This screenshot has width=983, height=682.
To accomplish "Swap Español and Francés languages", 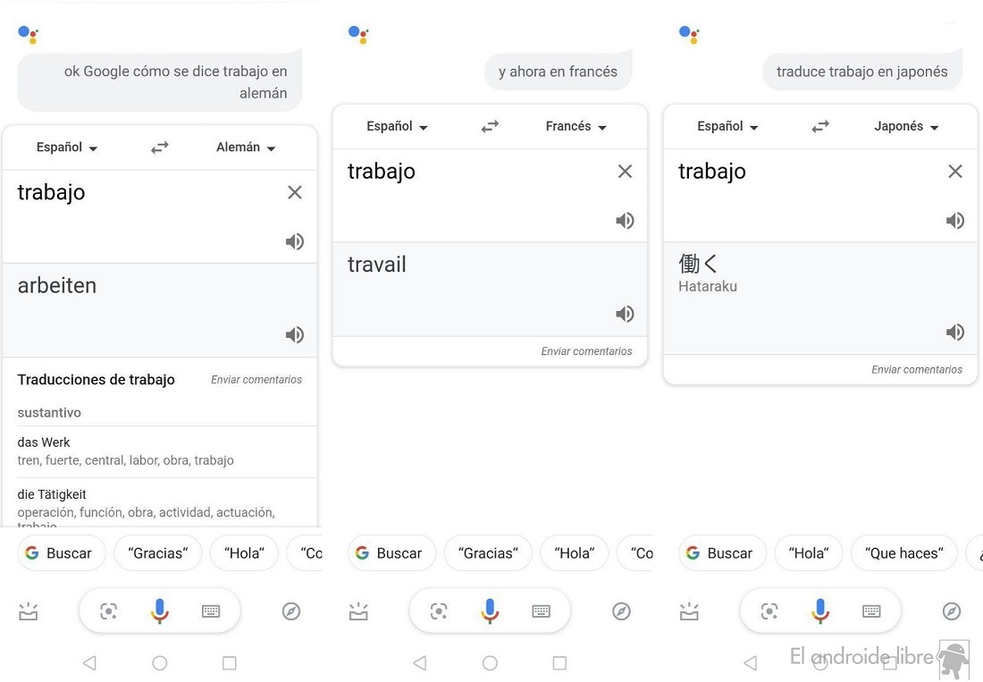I will pyautogui.click(x=490, y=127).
